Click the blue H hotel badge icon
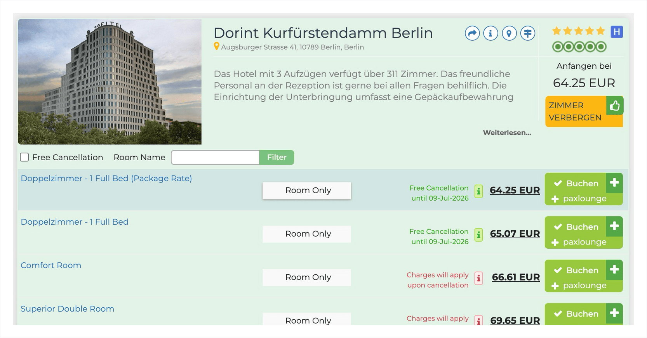The image size is (647, 338). (x=617, y=32)
